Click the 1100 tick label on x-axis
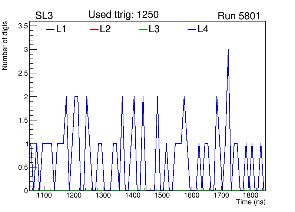 44,196
